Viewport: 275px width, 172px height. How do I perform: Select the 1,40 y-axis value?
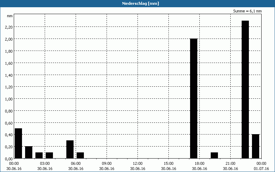tap(9, 75)
